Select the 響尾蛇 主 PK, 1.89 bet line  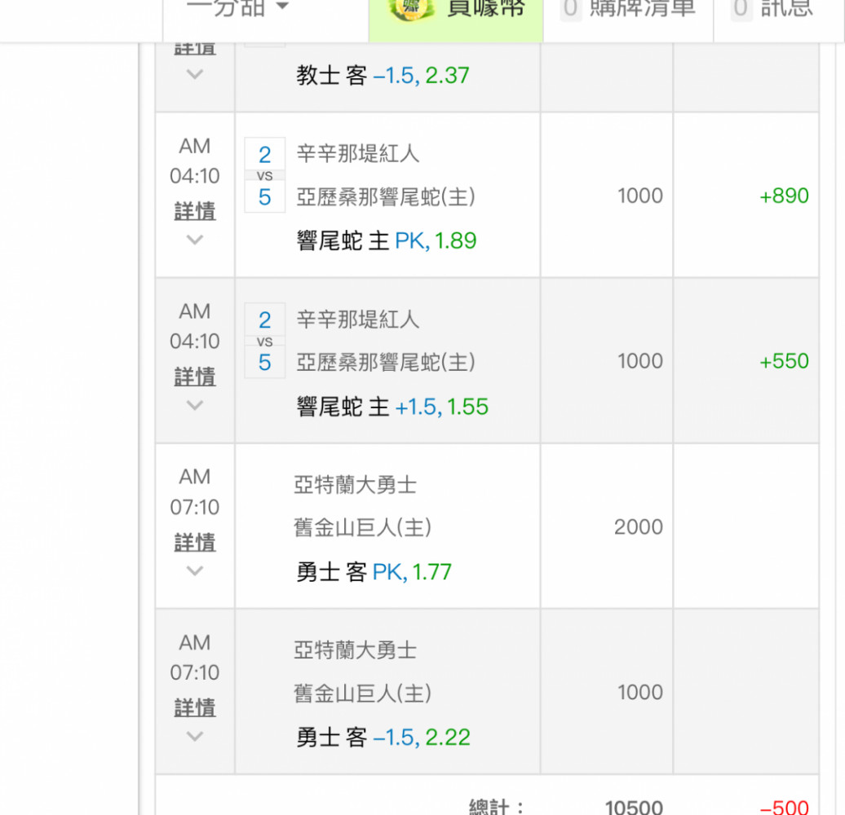point(387,241)
